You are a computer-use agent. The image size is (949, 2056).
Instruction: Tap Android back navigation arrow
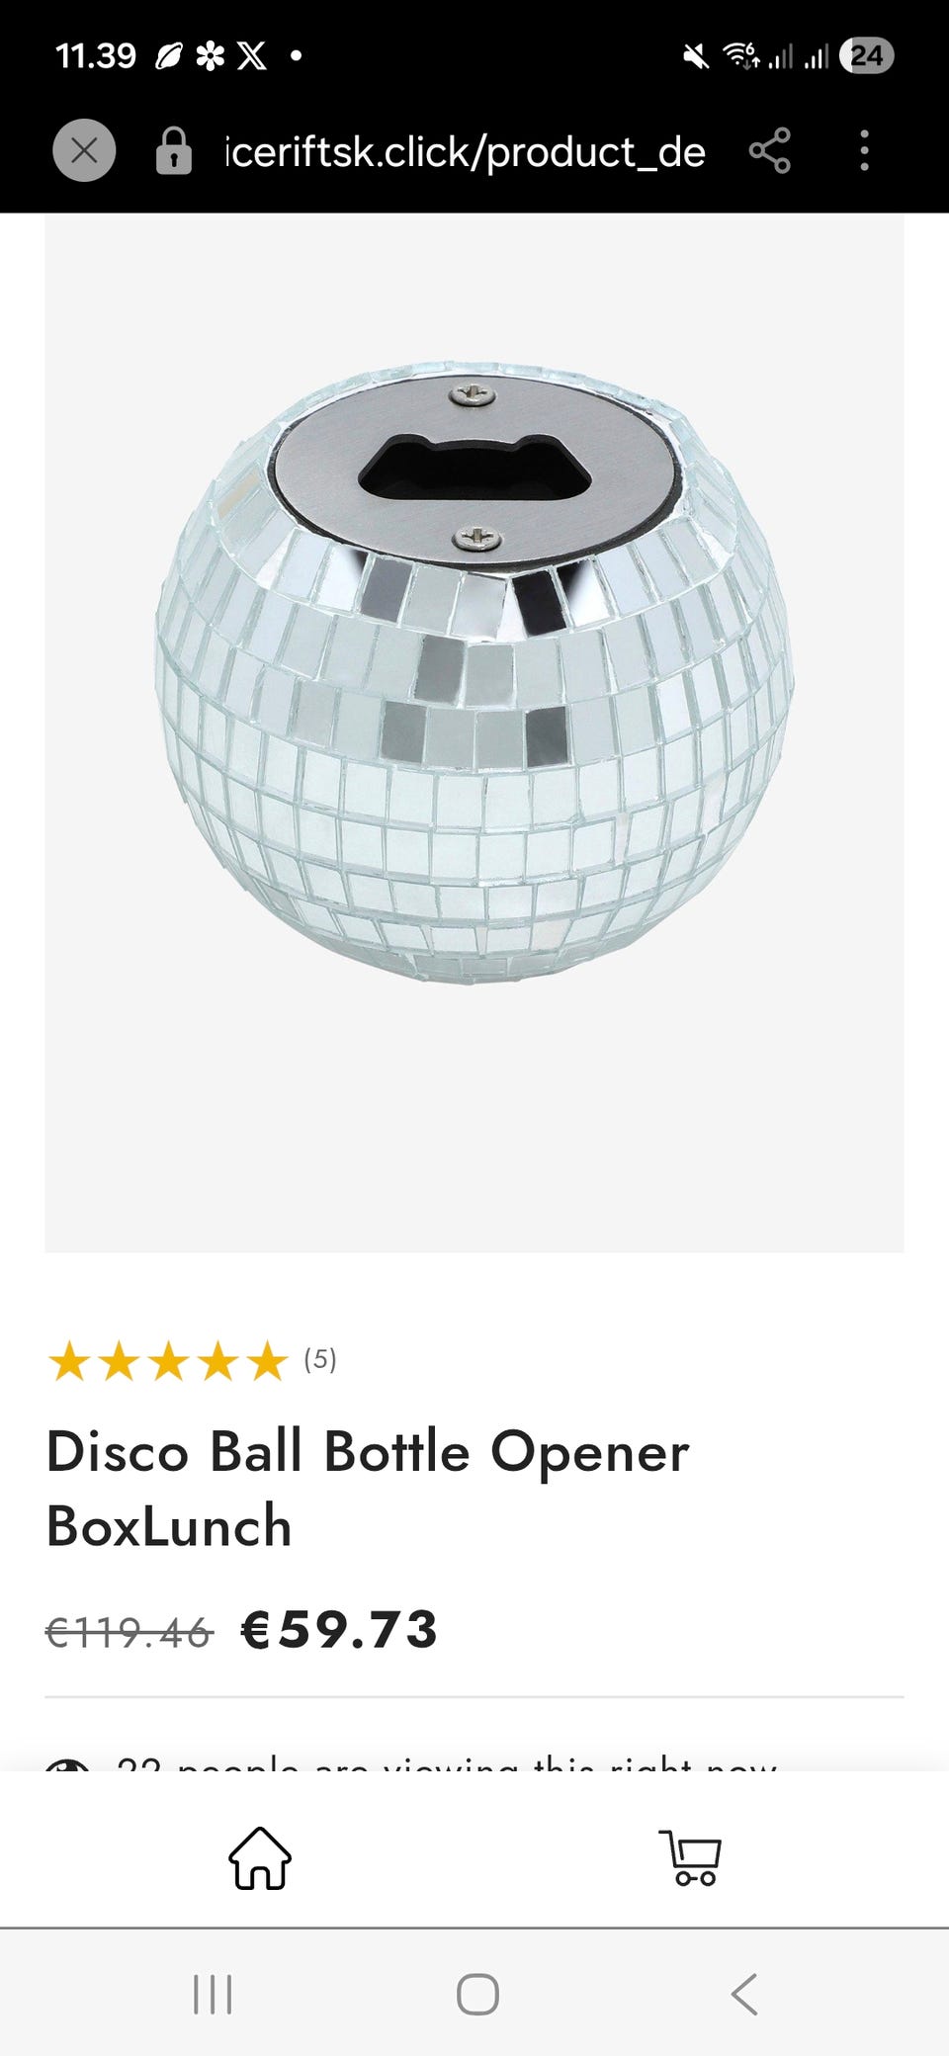pos(744,1994)
